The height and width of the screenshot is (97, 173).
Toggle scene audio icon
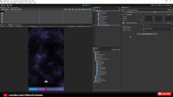click(76, 9)
